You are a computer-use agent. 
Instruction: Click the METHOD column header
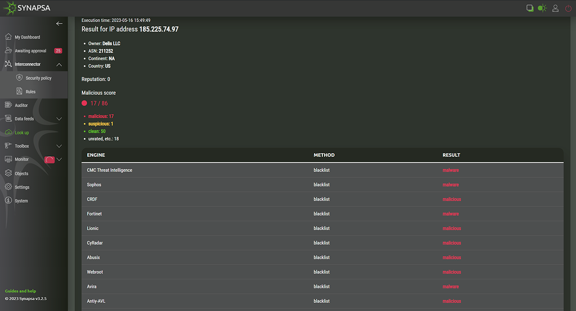pyautogui.click(x=324, y=155)
